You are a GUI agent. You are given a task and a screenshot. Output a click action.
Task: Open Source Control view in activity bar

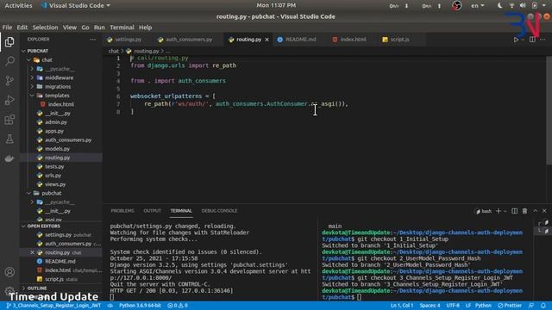9,80
